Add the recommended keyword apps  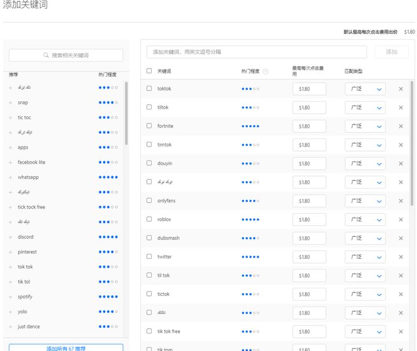[10, 147]
